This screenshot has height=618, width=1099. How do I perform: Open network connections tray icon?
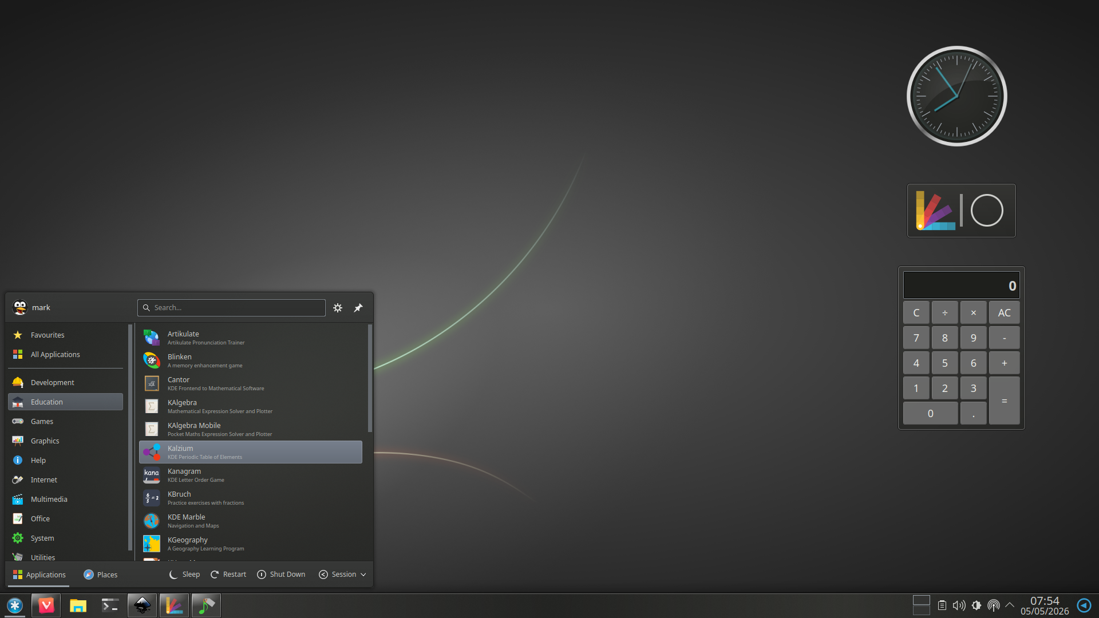[x=994, y=605]
